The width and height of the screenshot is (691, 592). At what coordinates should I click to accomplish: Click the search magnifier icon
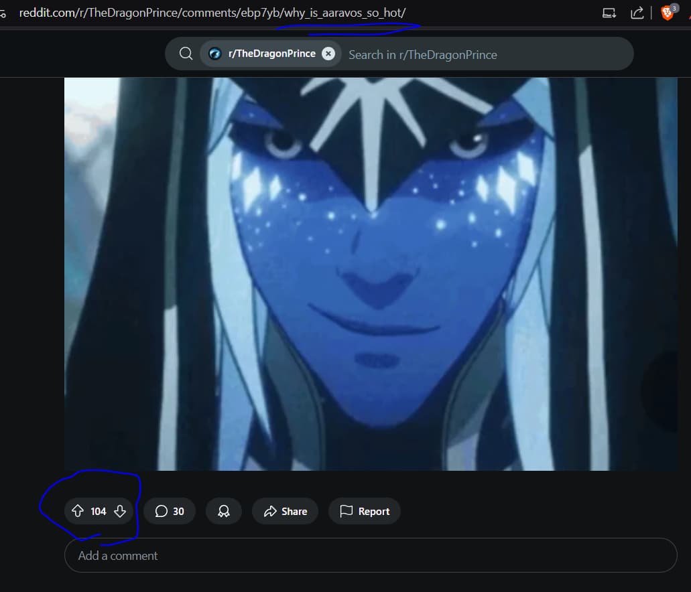[186, 54]
